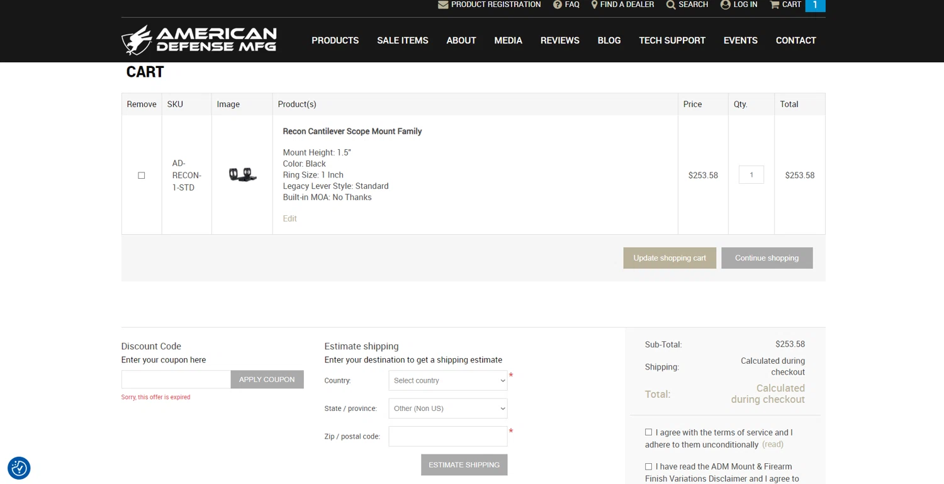
Task: Click the scope mount product thumbnail
Action: click(242, 174)
